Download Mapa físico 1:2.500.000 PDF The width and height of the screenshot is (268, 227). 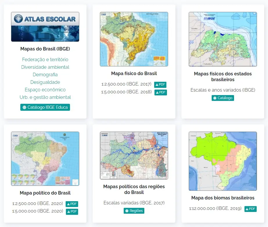pyautogui.click(x=160, y=85)
